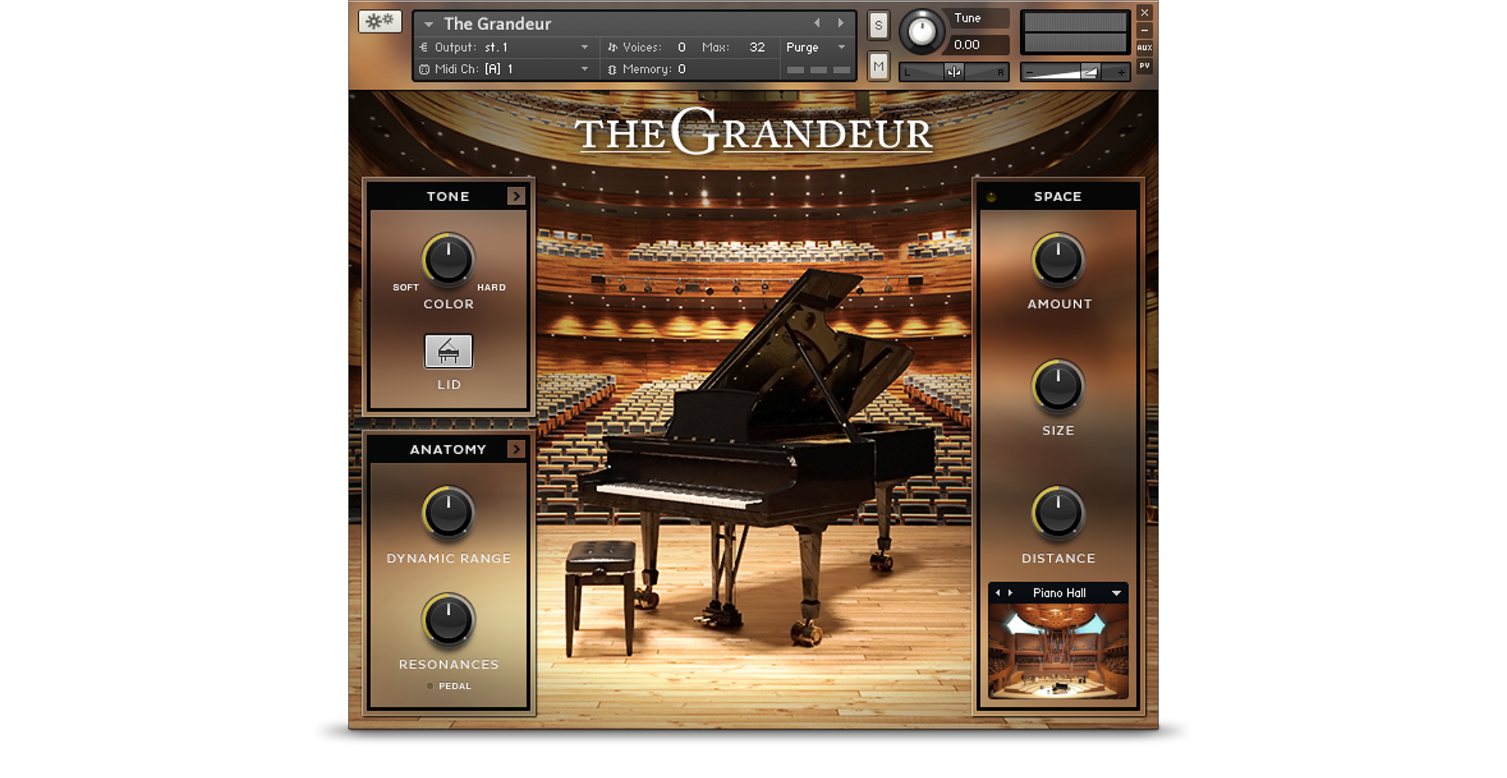This screenshot has height=778, width=1507.
Task: Click the Space Size knob
Action: [1057, 386]
